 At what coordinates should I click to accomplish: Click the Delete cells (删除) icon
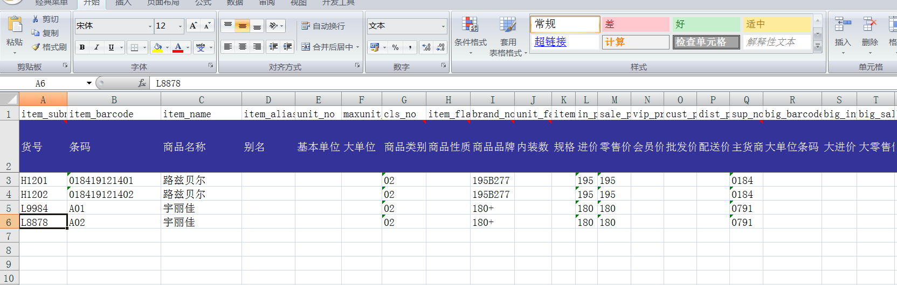pos(870,25)
